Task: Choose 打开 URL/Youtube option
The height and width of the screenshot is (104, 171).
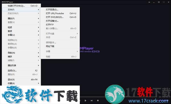Action: 60,13
